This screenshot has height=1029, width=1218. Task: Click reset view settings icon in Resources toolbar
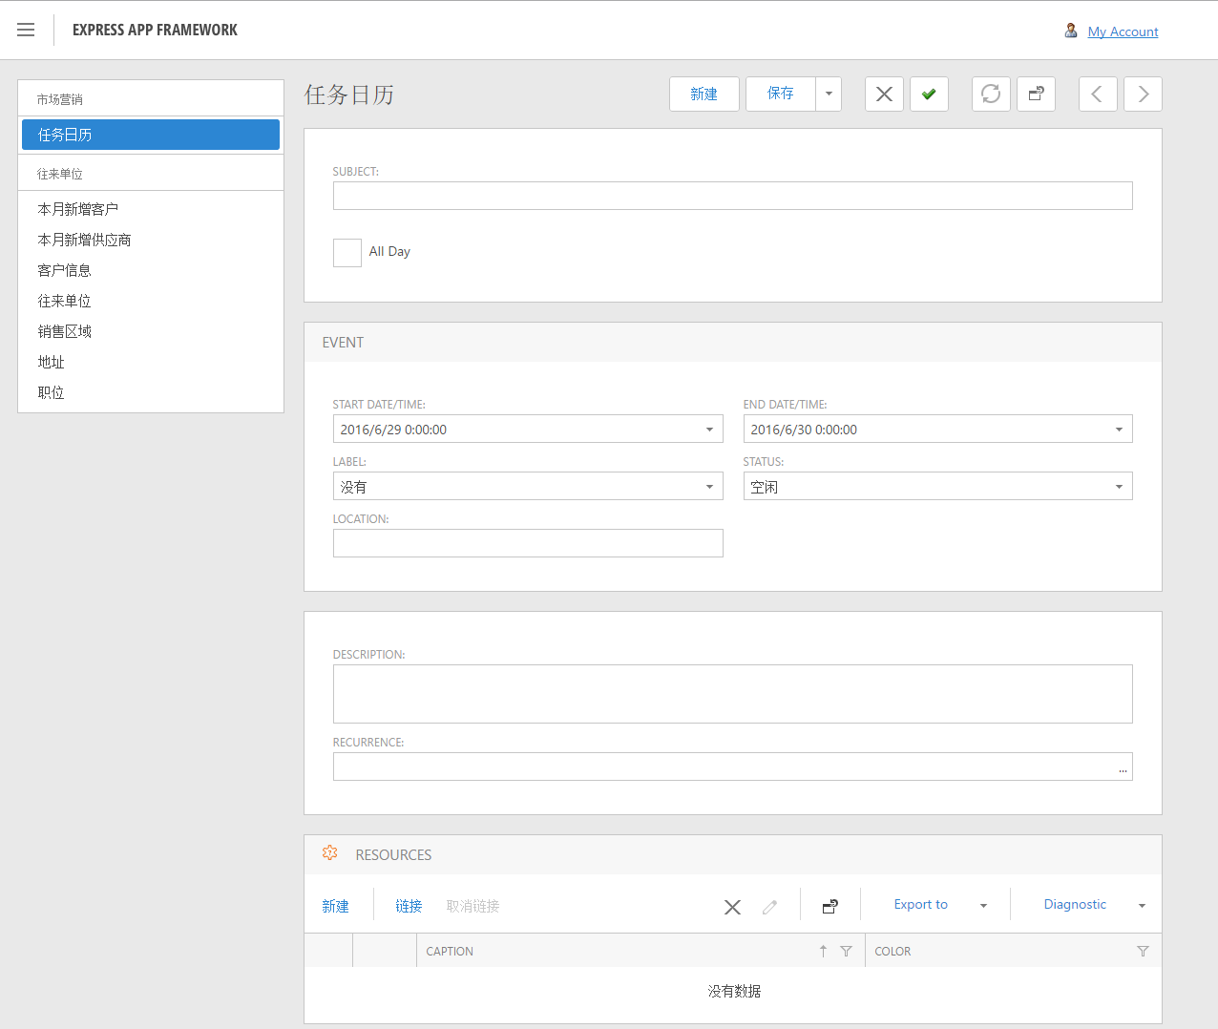coord(830,907)
